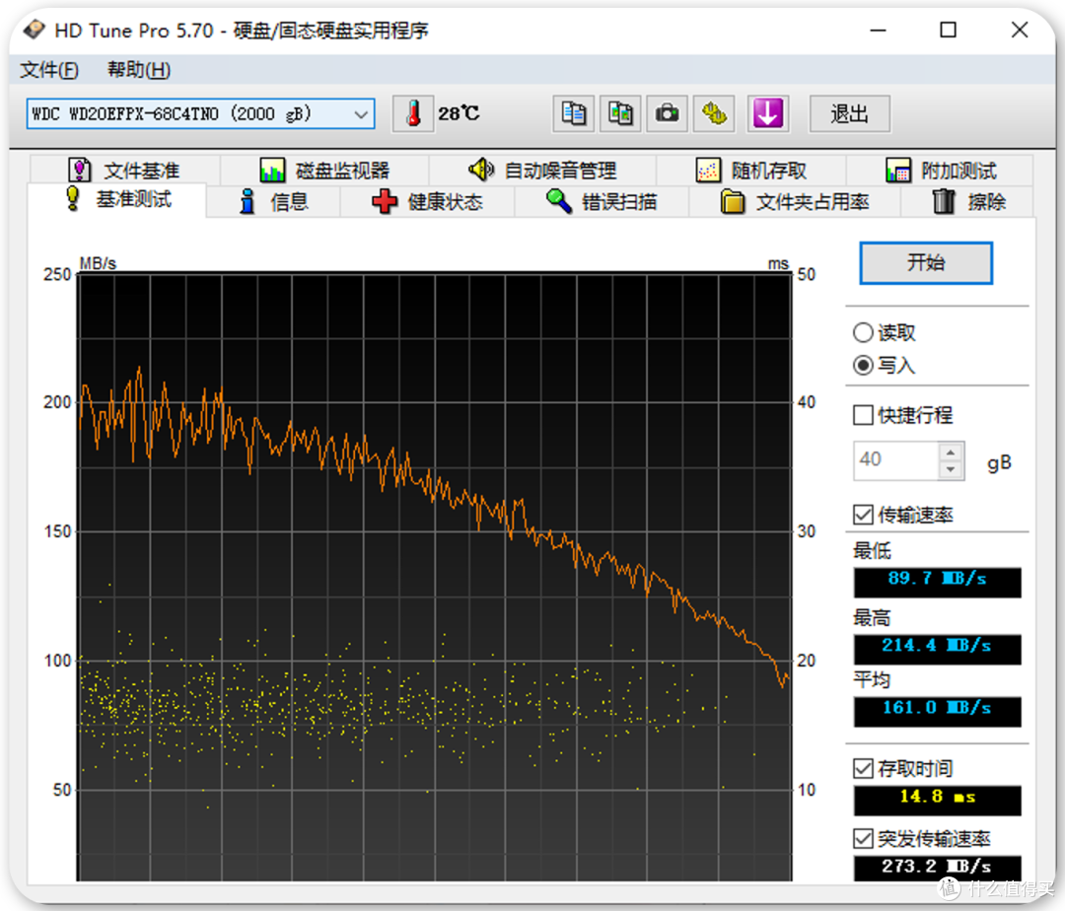Screen dimensions: 1065x911
Task: Click the 273.2 MB/s burst rate value
Action: (x=938, y=869)
